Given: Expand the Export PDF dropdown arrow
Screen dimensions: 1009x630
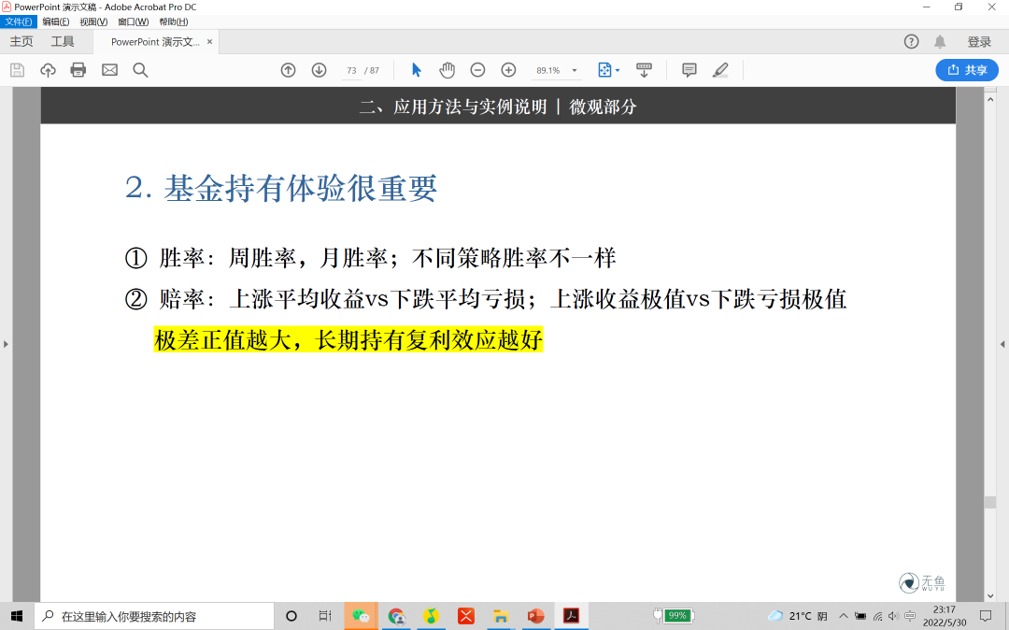Looking at the screenshot, I should coord(618,69).
